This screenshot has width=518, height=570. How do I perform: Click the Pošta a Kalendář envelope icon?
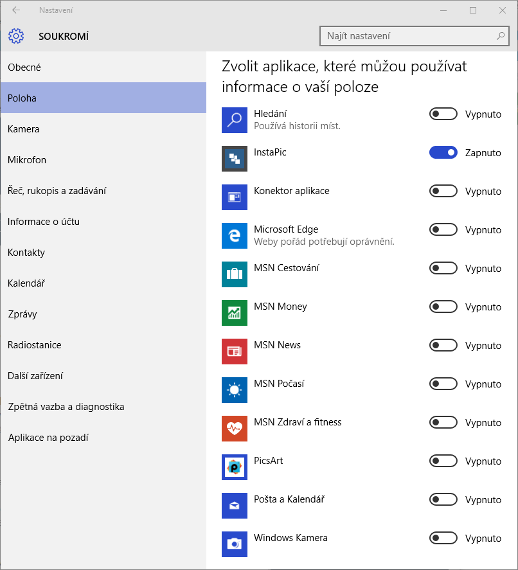pos(235,505)
